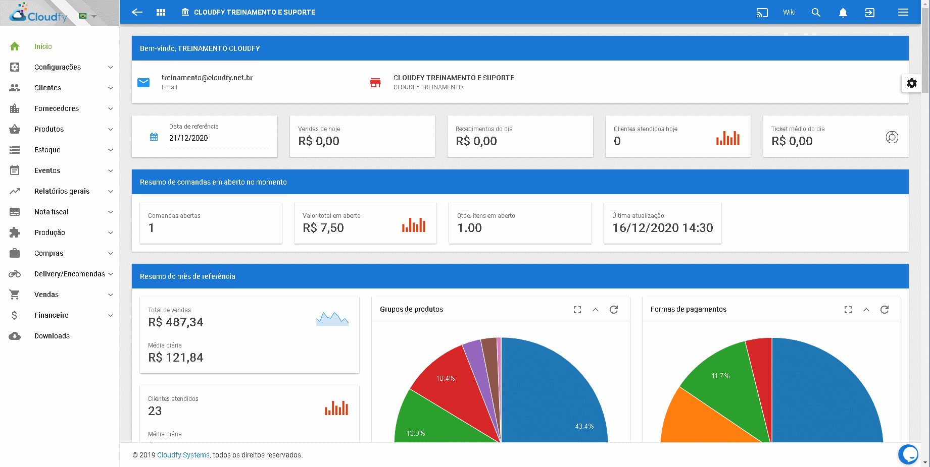Click the Vendas de hoje R$ 0,00 value

point(319,141)
